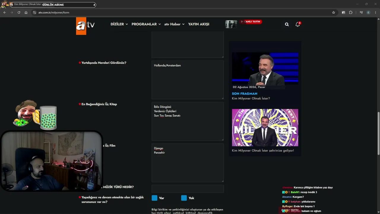The image size is (380, 214).
Task: Click the health problem question label
Action: (x=113, y=199)
